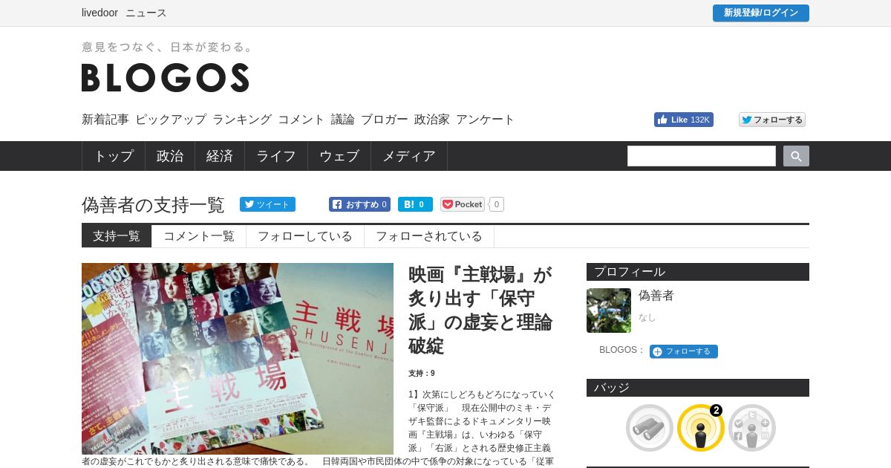
Task: Click the なし text under profile name
Action: [647, 317]
